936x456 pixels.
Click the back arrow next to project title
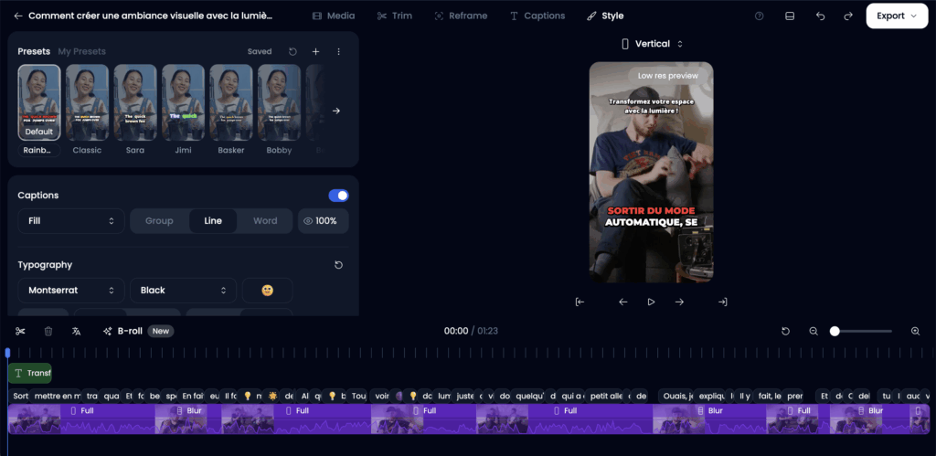tap(18, 16)
